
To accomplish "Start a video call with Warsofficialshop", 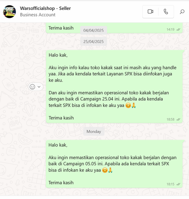I will (x=150, y=12).
